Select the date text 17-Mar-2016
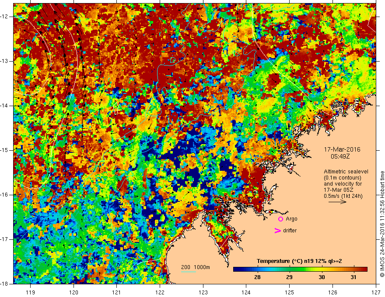The image size is (385, 297). point(342,149)
